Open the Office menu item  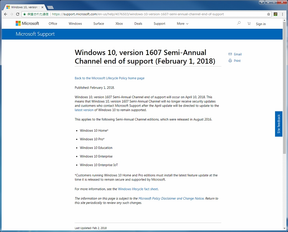pos(53,23)
